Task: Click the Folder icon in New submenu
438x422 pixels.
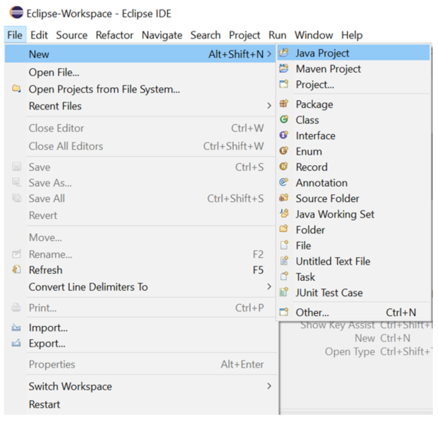Action: [x=284, y=229]
